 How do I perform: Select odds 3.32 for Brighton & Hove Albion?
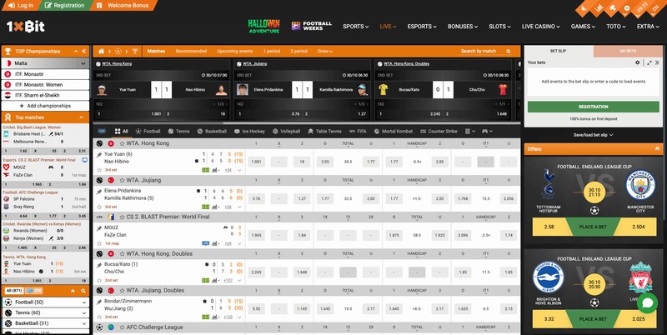click(549, 319)
